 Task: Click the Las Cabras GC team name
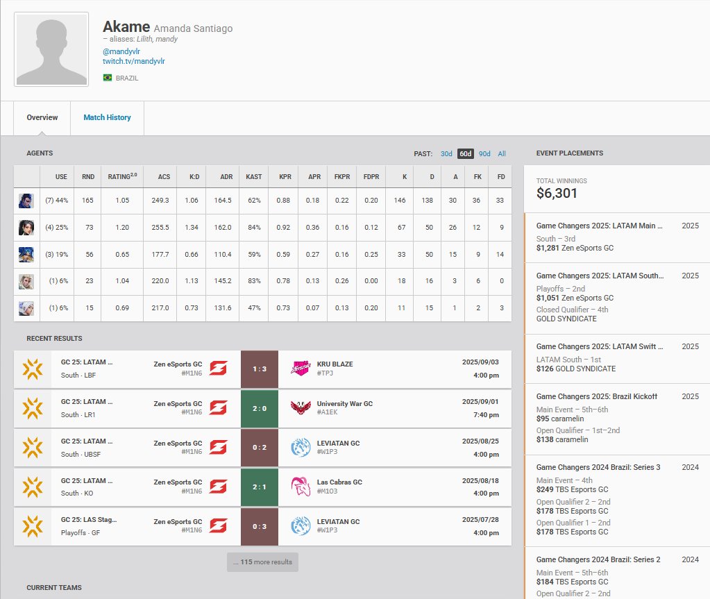point(339,482)
